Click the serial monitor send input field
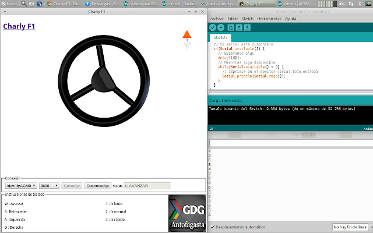Viewport: 373px width, 233px height. pyautogui.click(x=291, y=143)
